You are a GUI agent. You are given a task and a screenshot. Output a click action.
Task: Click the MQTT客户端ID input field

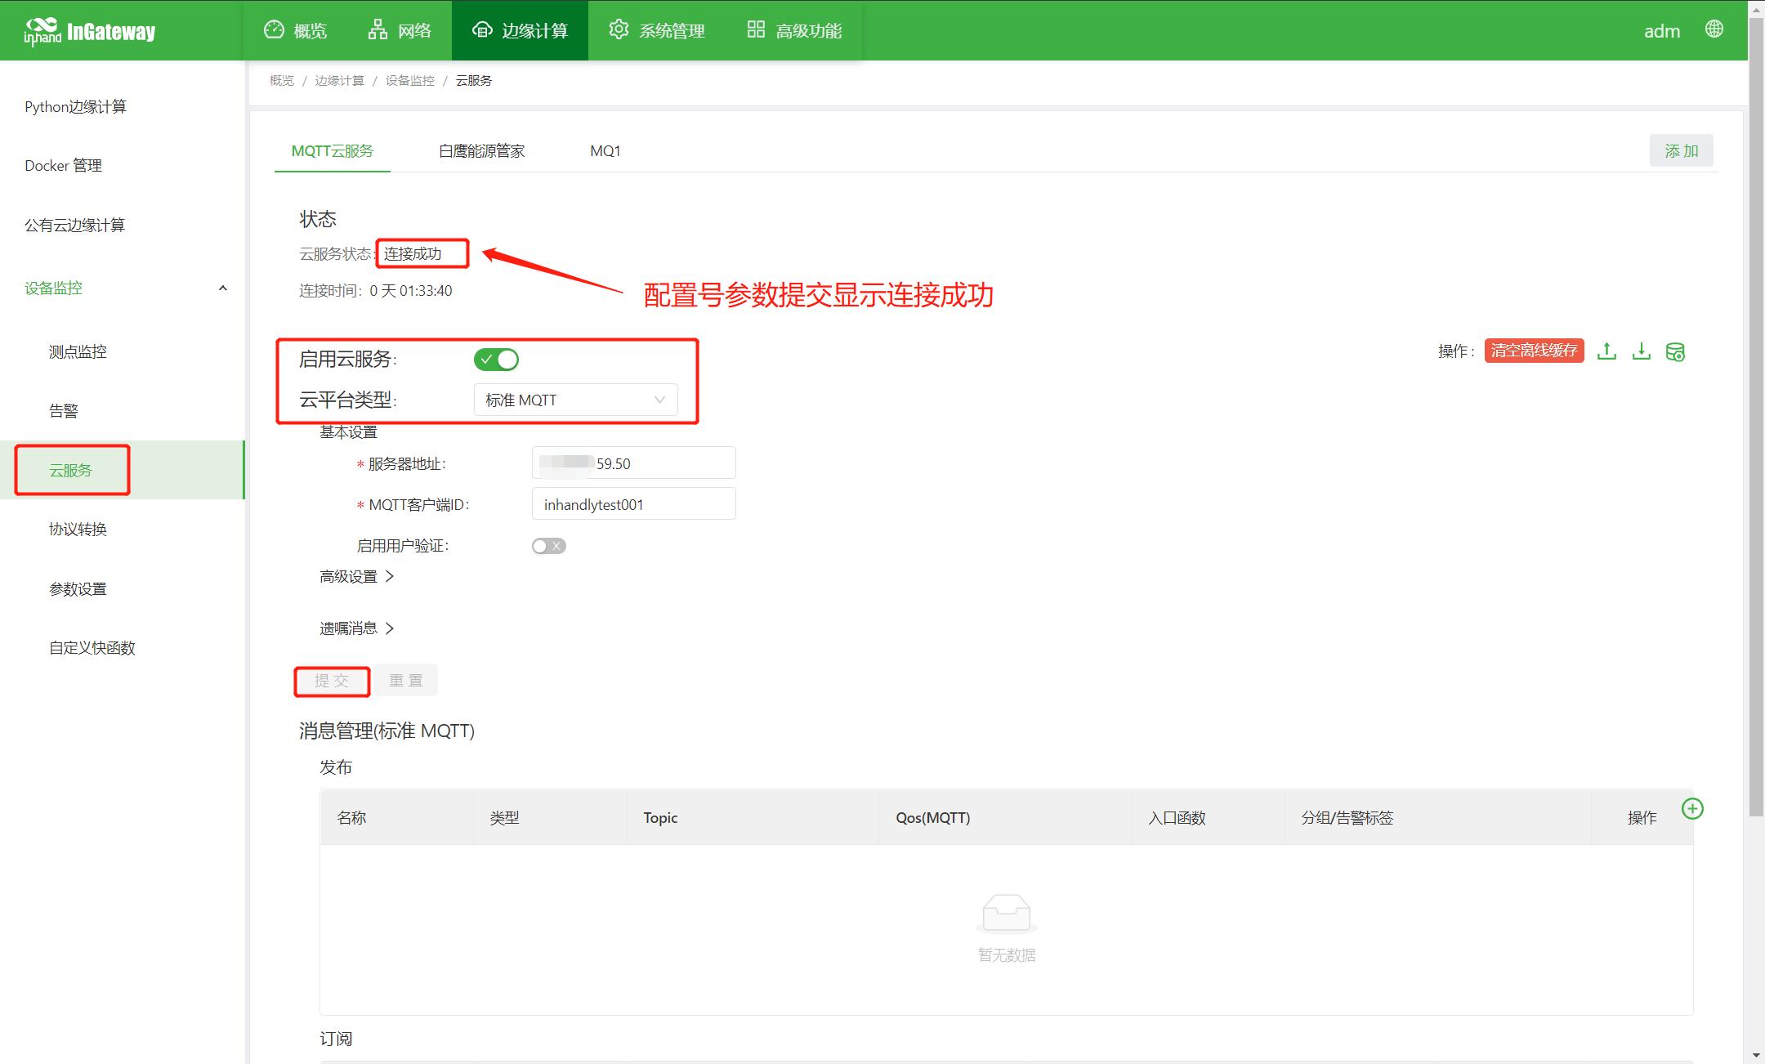tap(633, 504)
